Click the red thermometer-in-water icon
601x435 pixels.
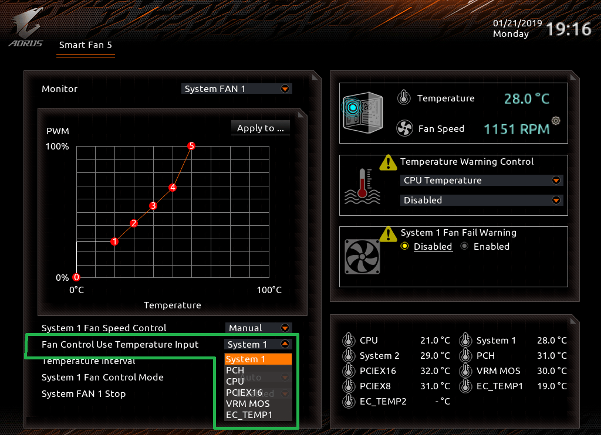click(362, 186)
